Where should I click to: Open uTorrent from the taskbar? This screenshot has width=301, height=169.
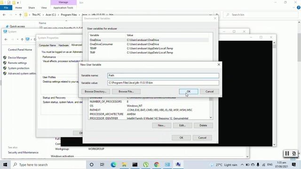pyautogui.click(x=146, y=165)
